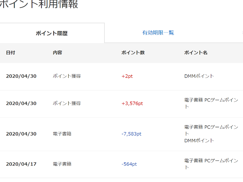Select the +2pt points value
The height and width of the screenshot is (182, 243).
click(x=127, y=76)
